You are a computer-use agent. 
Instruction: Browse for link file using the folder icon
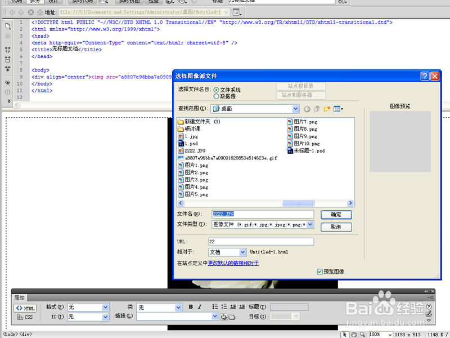tap(232, 317)
